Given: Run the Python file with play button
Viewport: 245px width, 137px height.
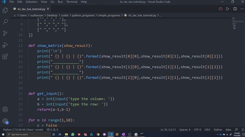Looking at the screenshot, I should tap(228, 9).
